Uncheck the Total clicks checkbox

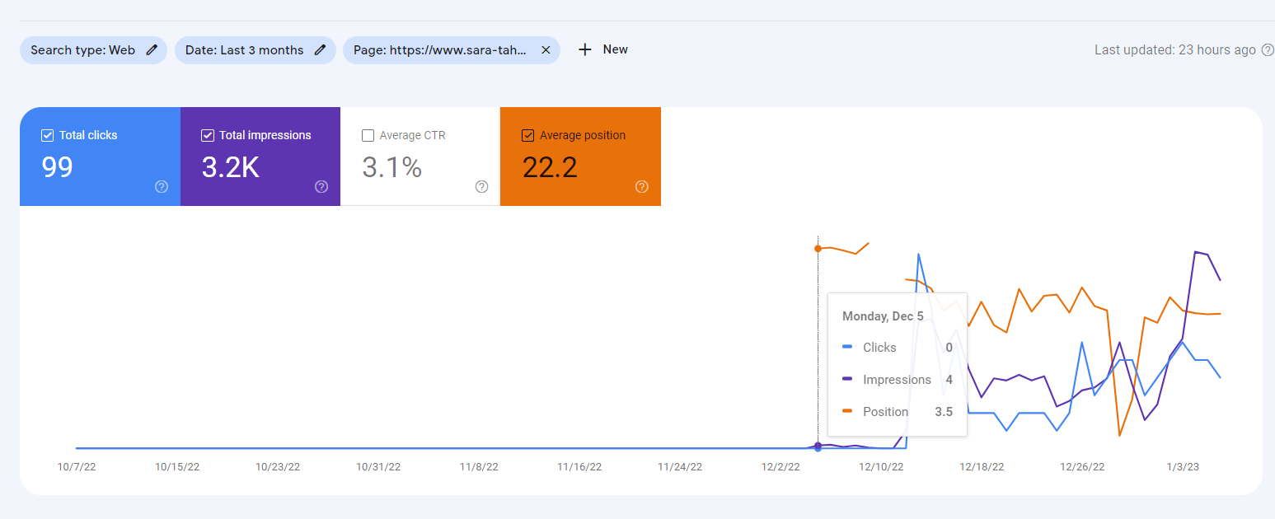[48, 135]
